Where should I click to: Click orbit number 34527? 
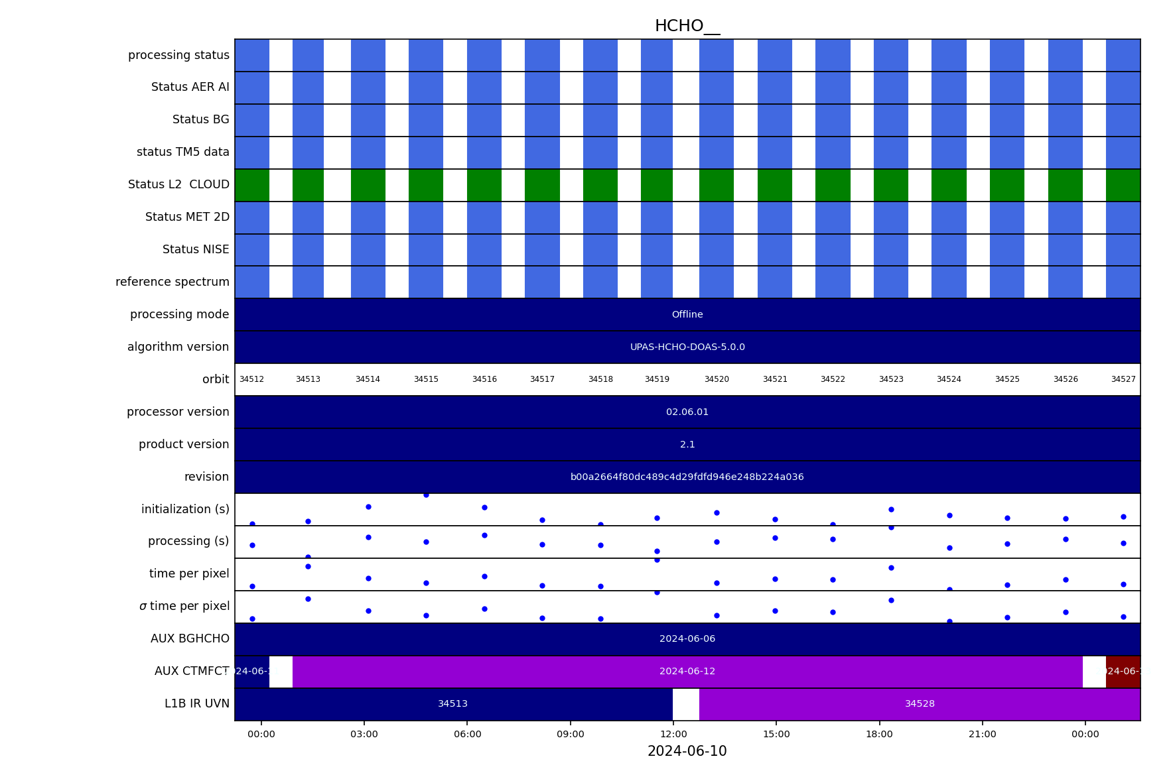click(x=1123, y=380)
